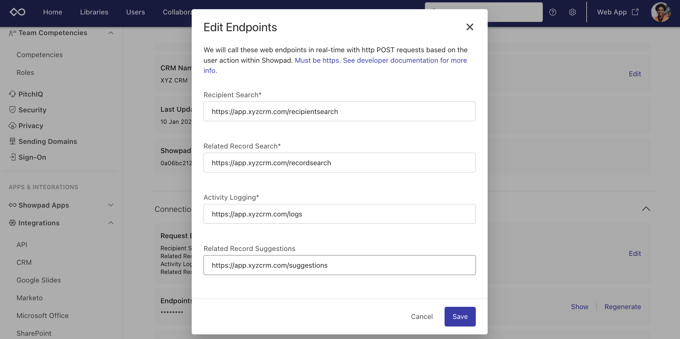The height and width of the screenshot is (339, 680).
Task: Collapse the Connection section chevron
Action: pyautogui.click(x=646, y=209)
